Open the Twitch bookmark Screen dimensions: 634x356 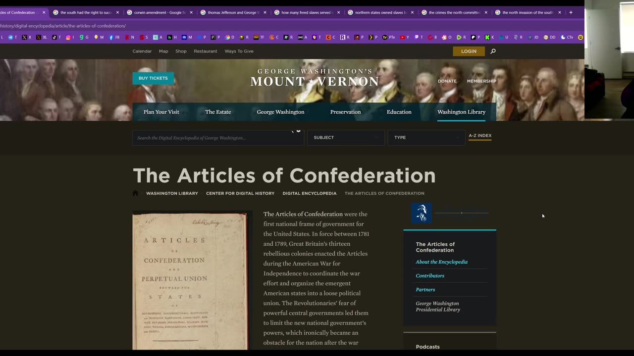419,37
